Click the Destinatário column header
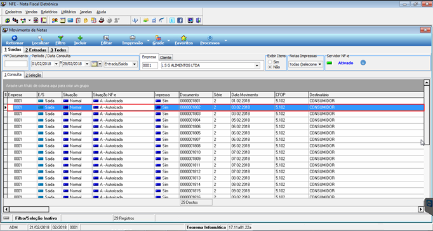 [x=366, y=95]
